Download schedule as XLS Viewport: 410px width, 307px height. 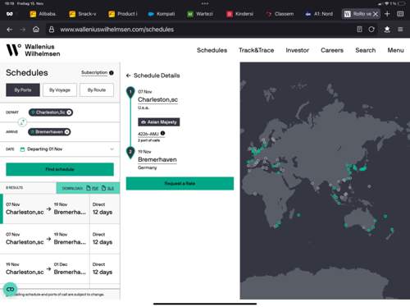(x=107, y=188)
